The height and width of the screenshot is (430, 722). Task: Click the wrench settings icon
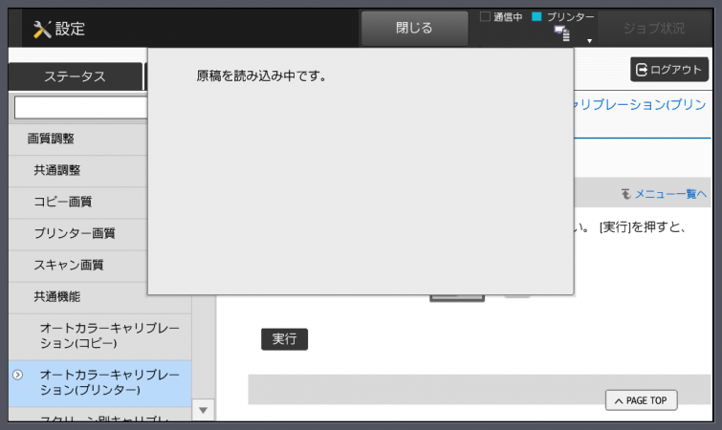pos(41,29)
